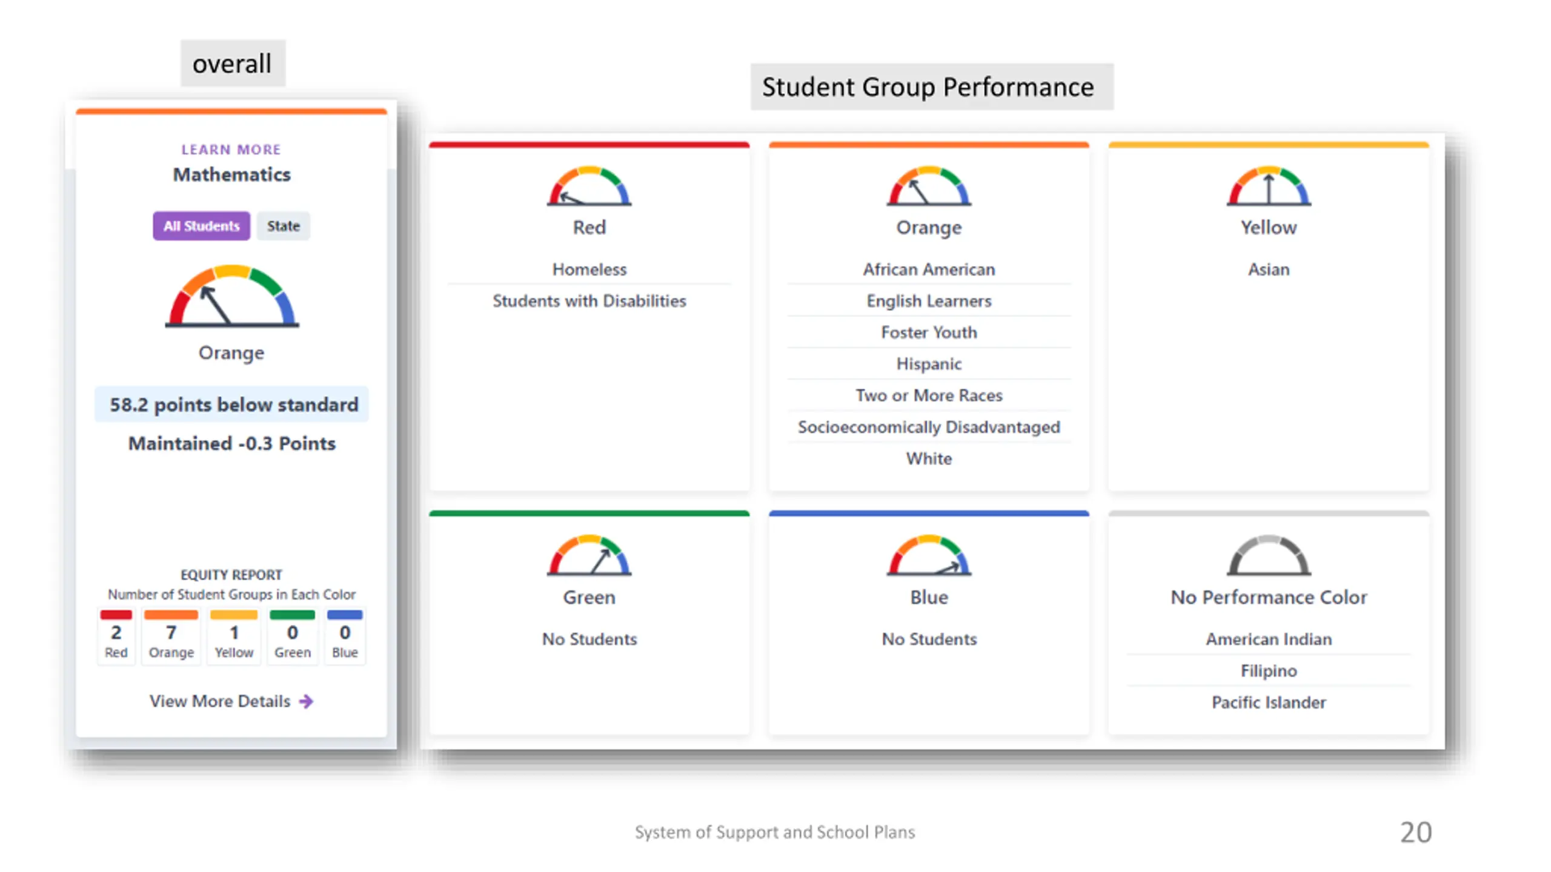This screenshot has width=1551, height=872.
Task: Click the Green performance gauge icon
Action: point(589,555)
